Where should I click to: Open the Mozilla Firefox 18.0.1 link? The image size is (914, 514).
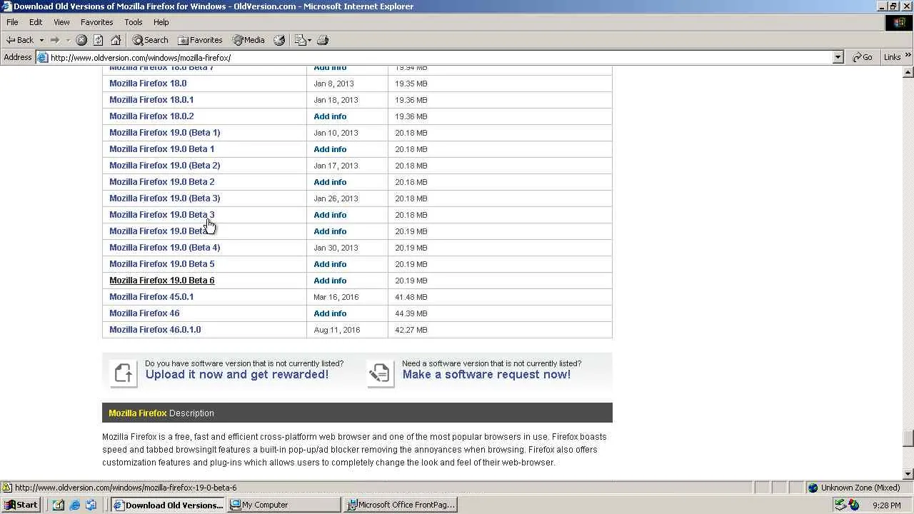pyautogui.click(x=151, y=100)
